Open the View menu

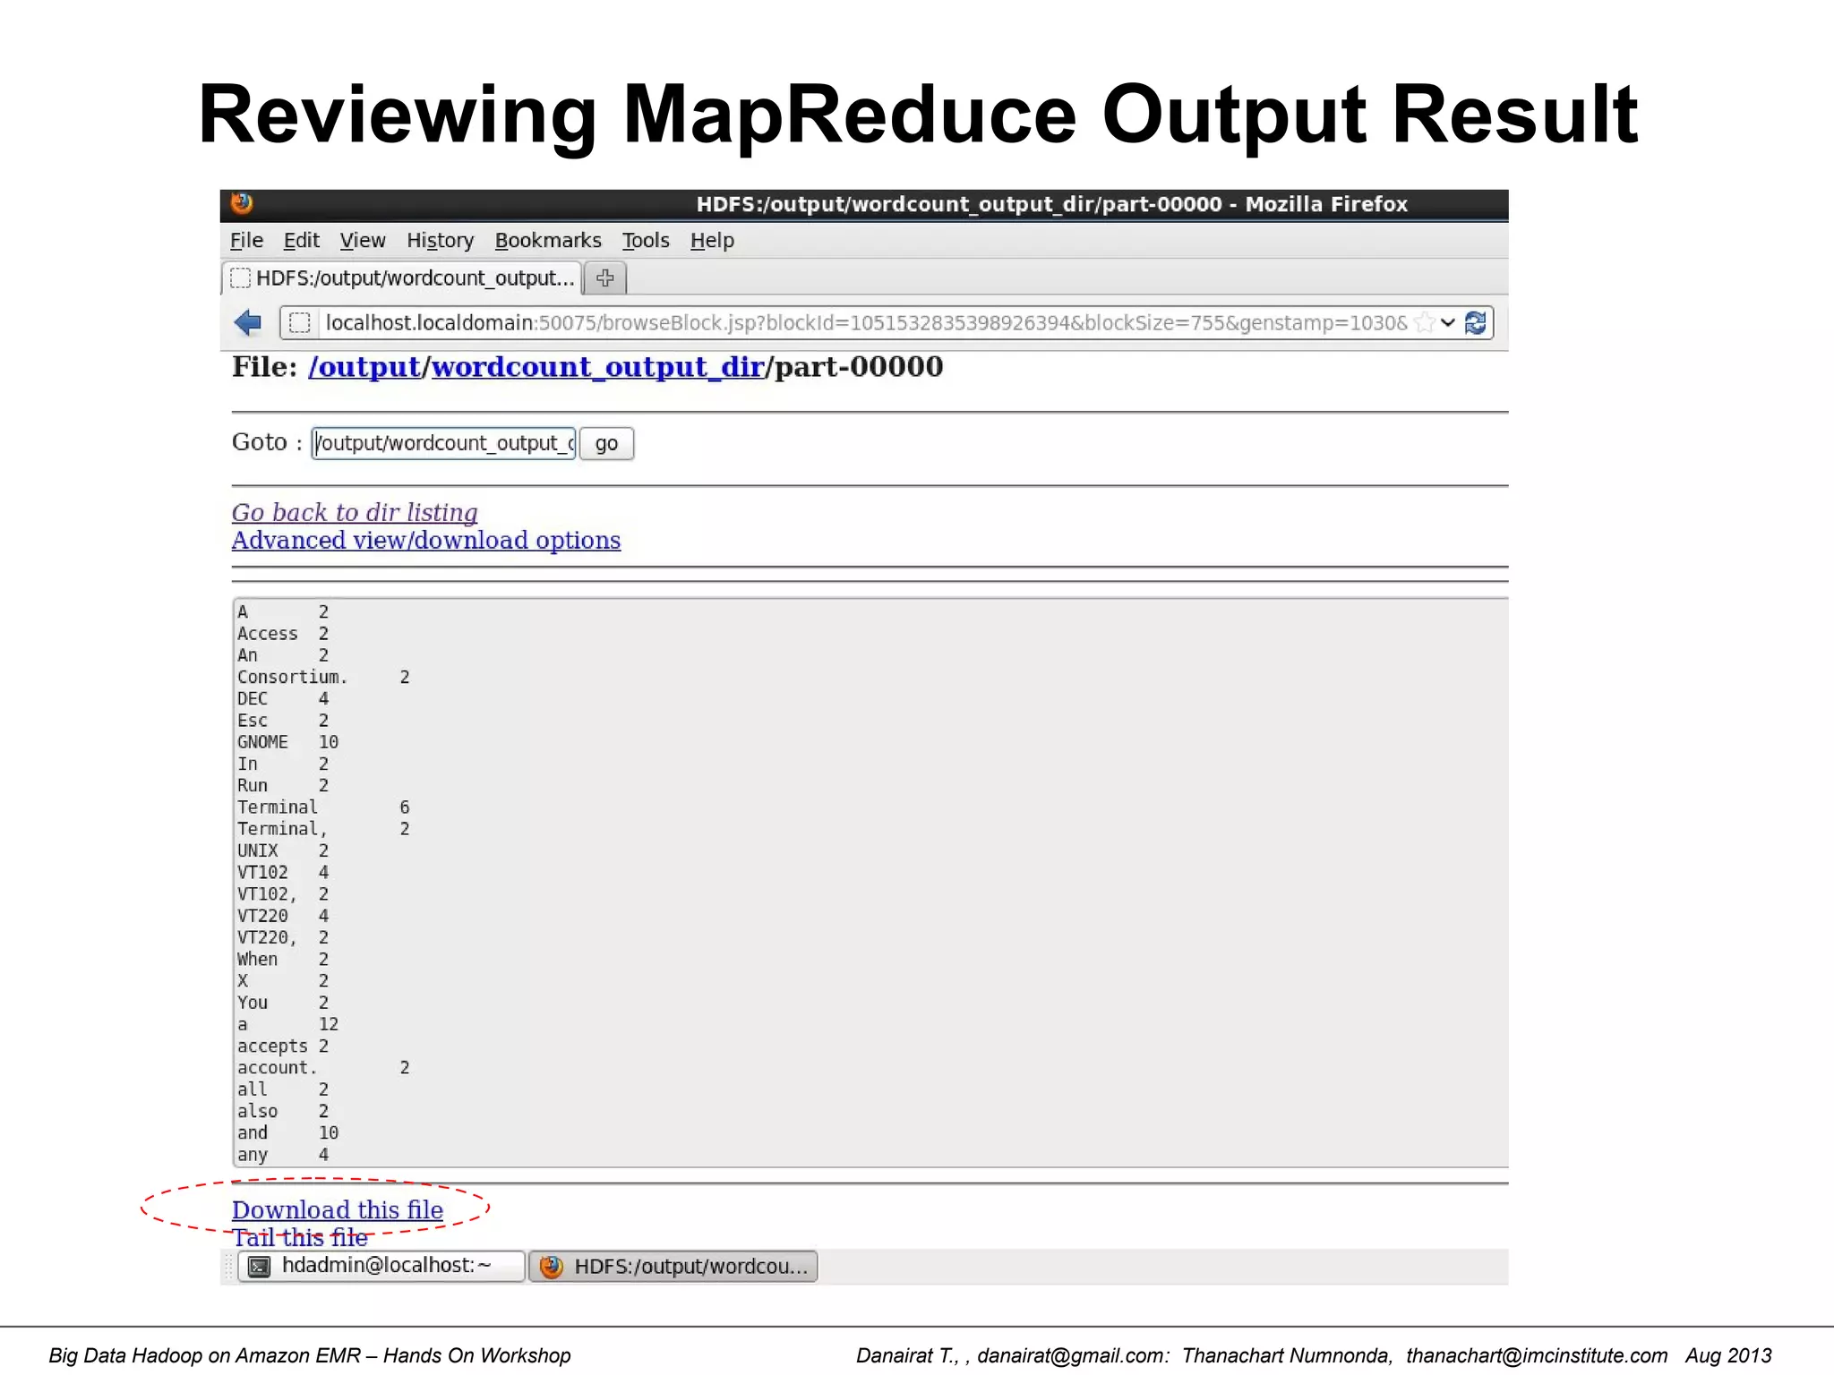(x=363, y=240)
